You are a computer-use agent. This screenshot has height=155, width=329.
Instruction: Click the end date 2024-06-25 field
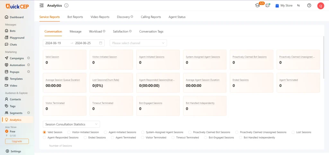(x=83, y=43)
